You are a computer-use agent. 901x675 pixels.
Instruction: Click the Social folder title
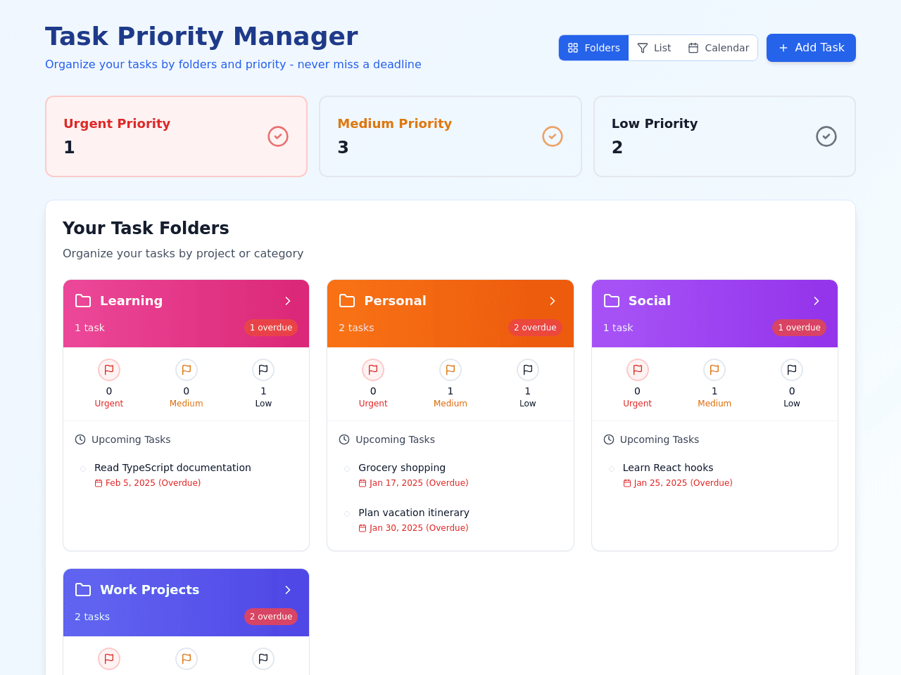(x=650, y=301)
